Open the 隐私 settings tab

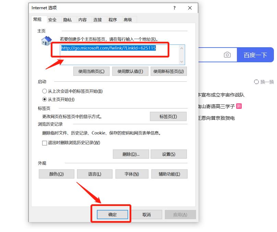[68, 20]
